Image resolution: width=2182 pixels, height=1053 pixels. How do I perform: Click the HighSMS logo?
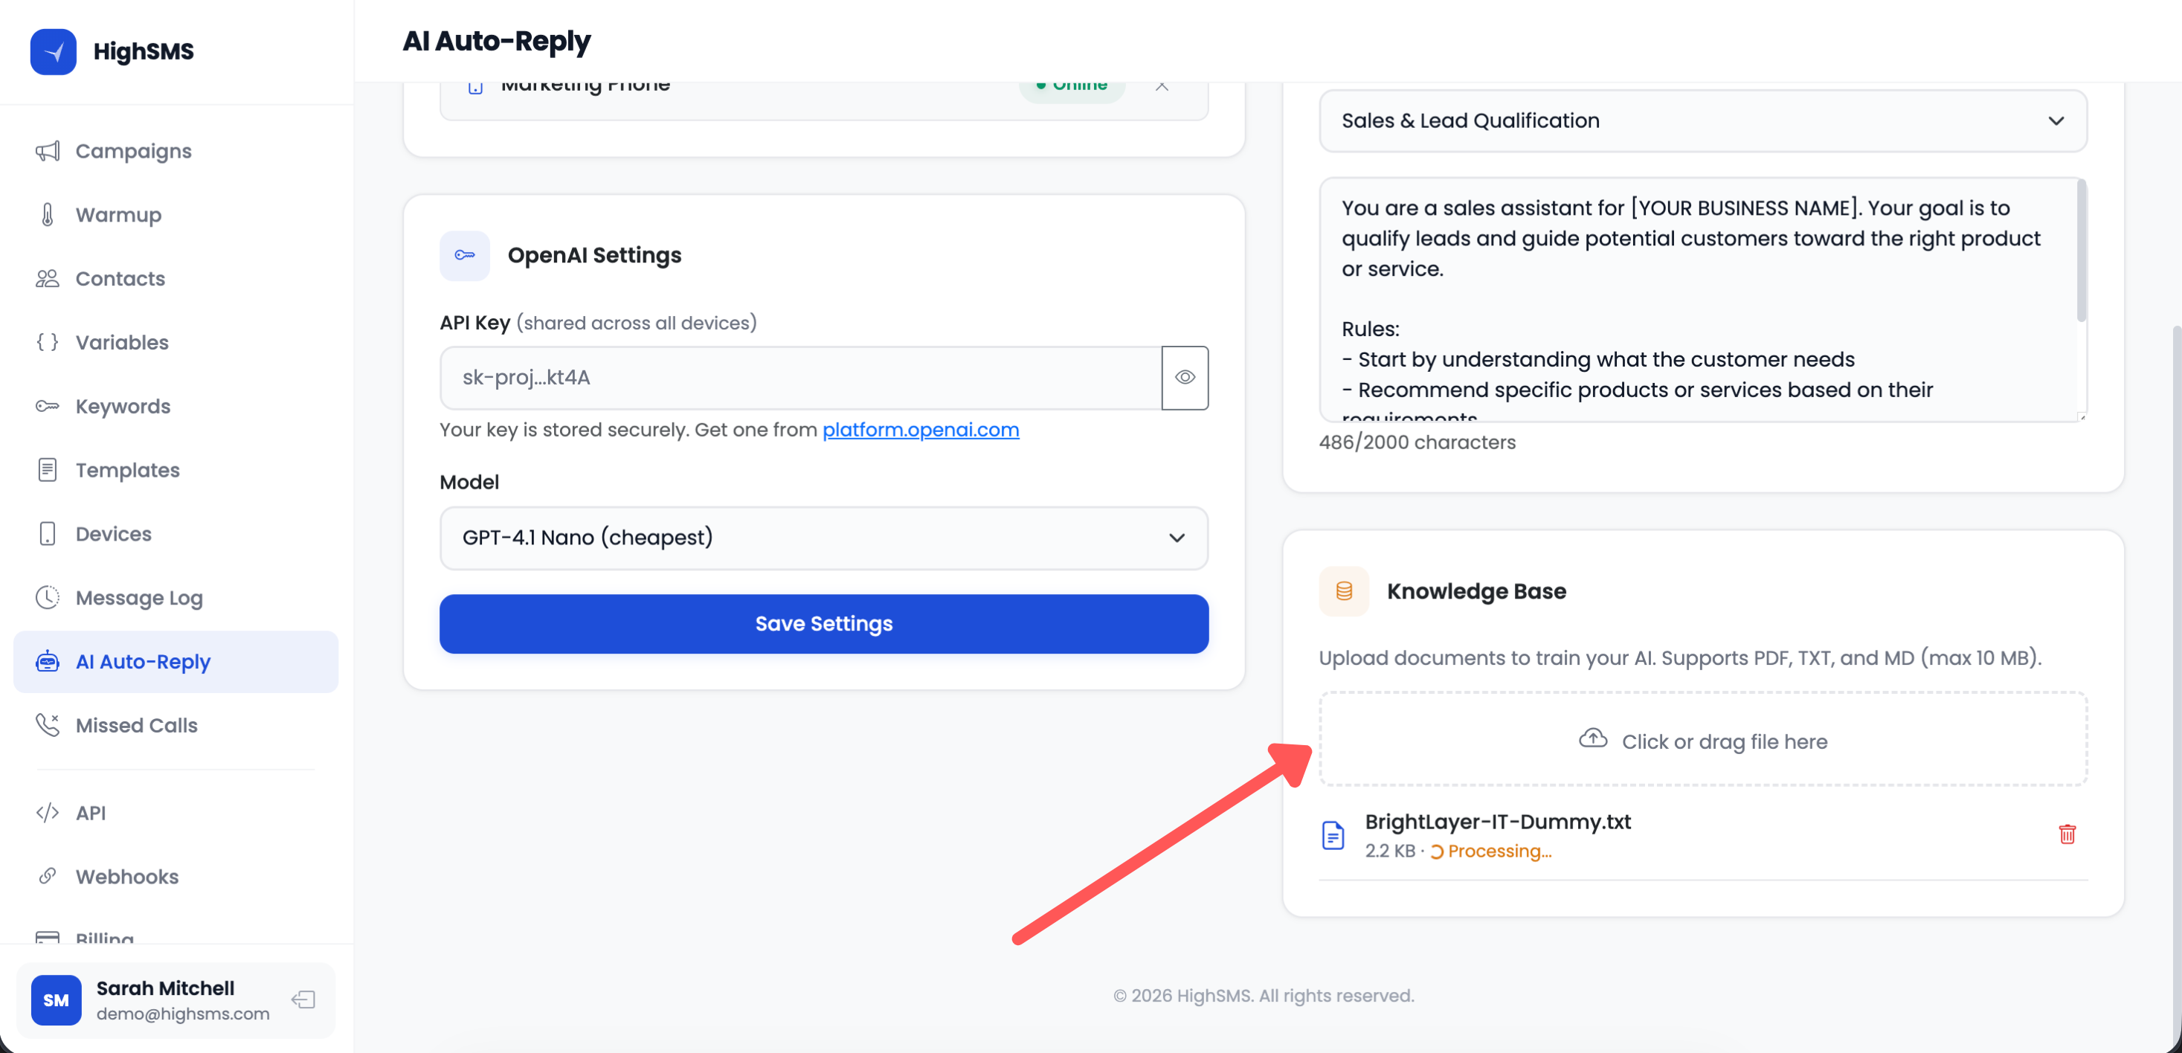coord(53,51)
